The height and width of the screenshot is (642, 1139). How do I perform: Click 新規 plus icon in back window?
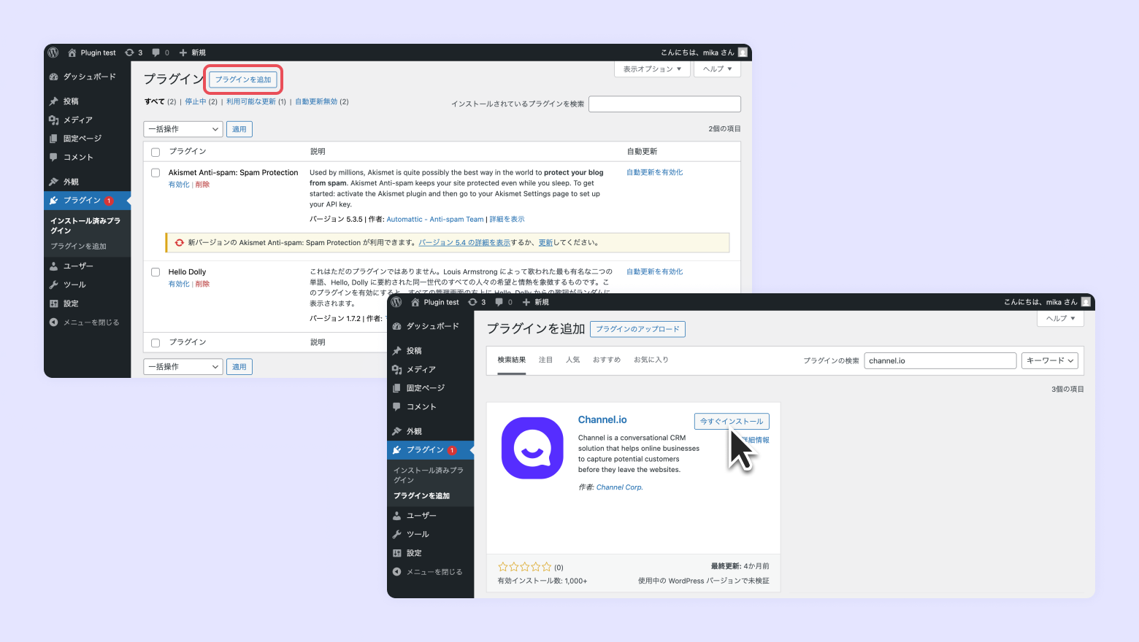pyautogui.click(x=183, y=53)
